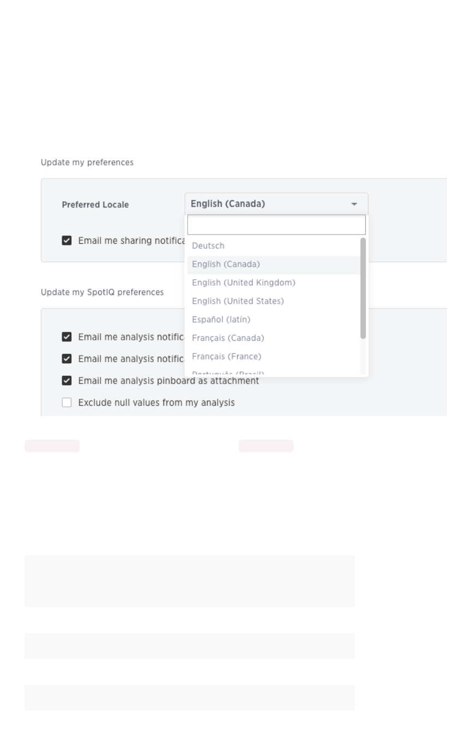Click the scrollbar track below the thumb

coord(363,357)
